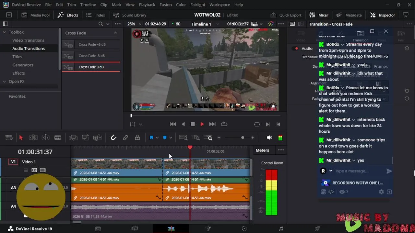The height and width of the screenshot is (233, 415).
Task: Click the red timeline playhead marker
Action: (190, 148)
